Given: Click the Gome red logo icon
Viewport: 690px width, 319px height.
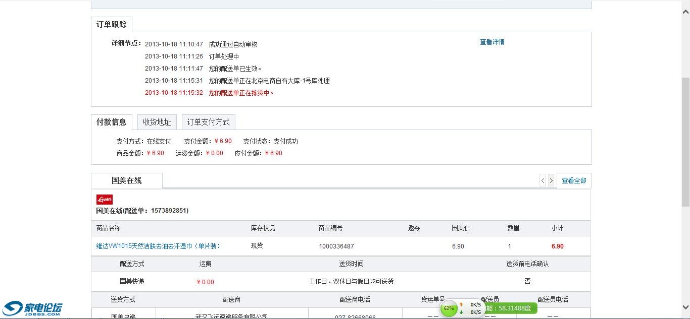Looking at the screenshot, I should (x=105, y=200).
